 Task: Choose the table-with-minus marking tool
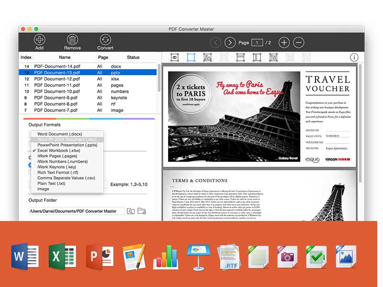coord(273,57)
